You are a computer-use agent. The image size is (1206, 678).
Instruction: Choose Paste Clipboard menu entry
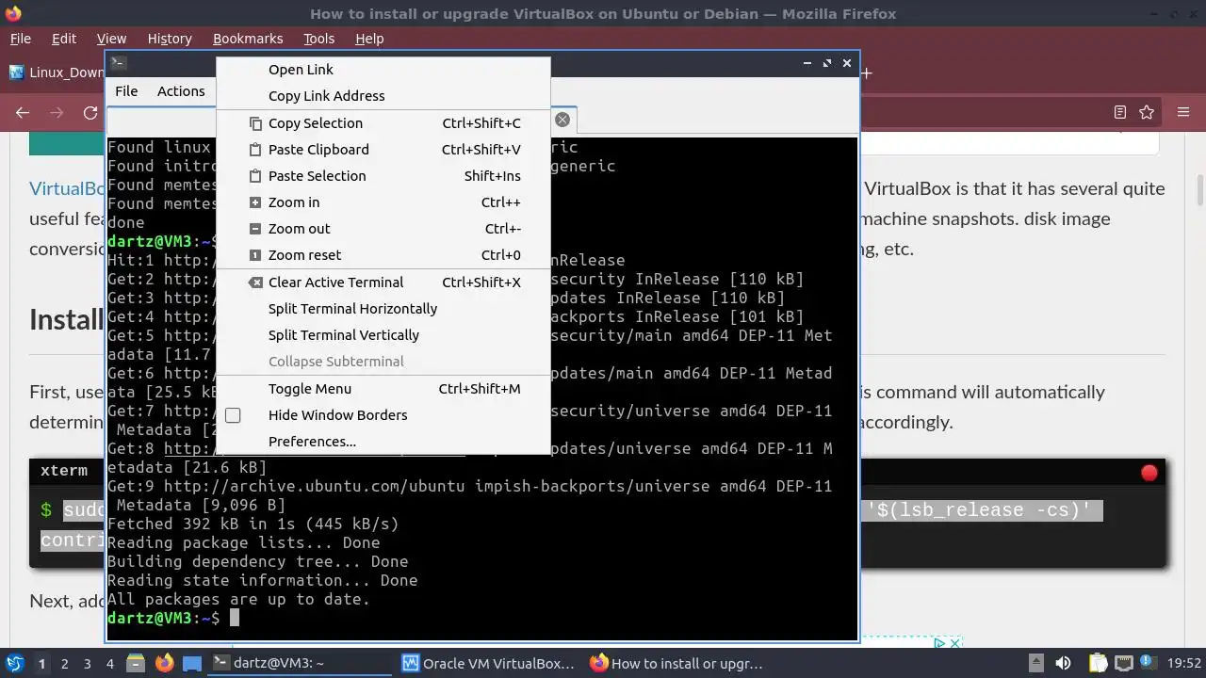(x=383, y=150)
